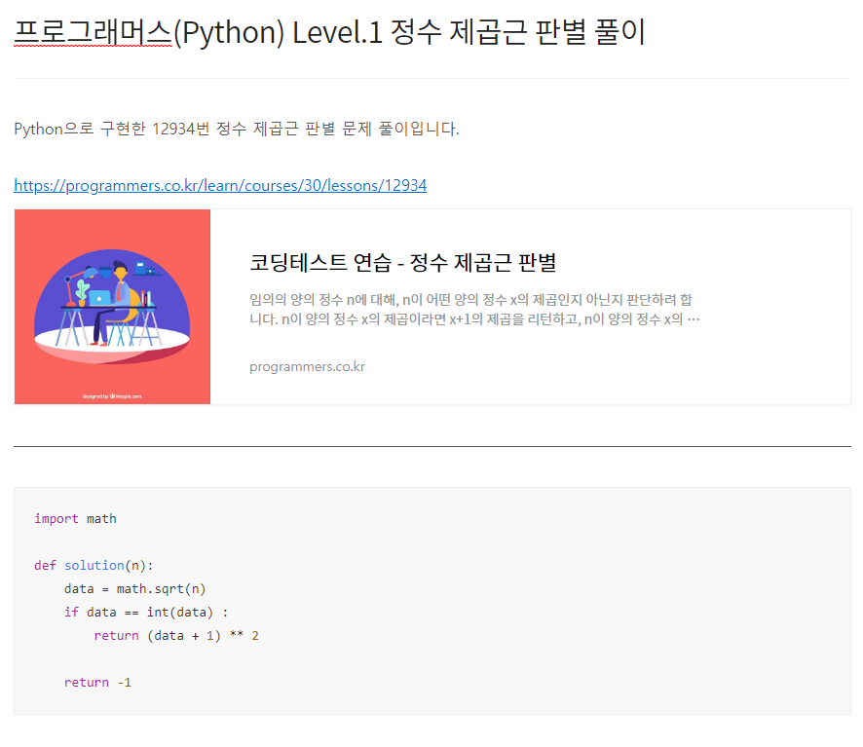This screenshot has width=863, height=747.
Task: Click the card description starting with 임의의 양의 정수
Action: [x=474, y=310]
